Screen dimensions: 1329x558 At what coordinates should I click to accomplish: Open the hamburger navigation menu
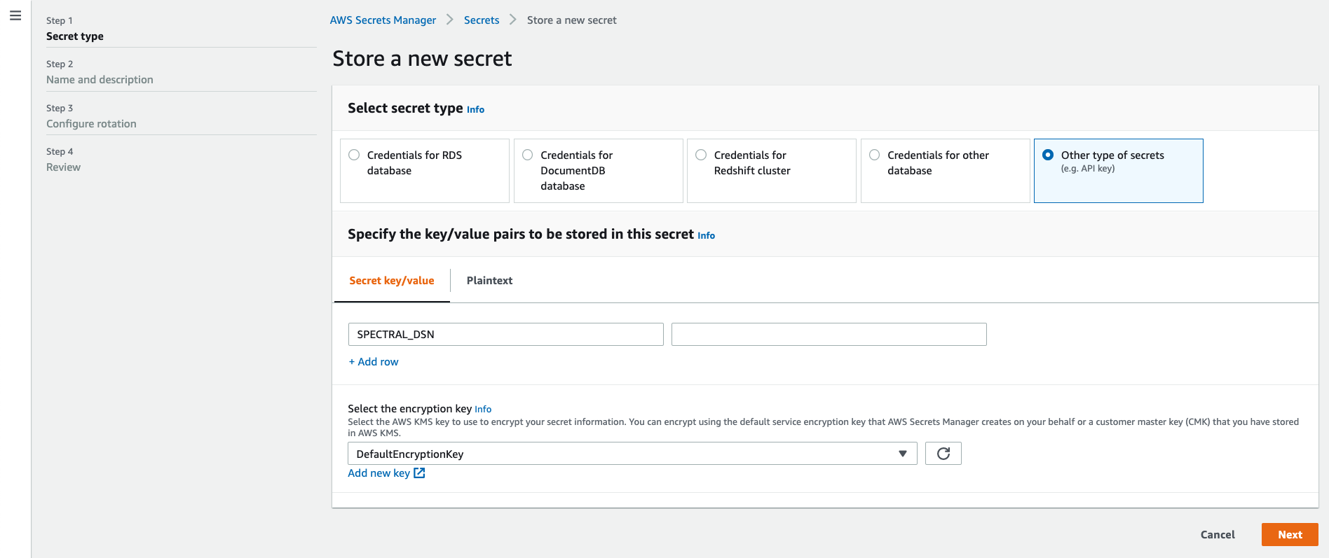(x=15, y=15)
